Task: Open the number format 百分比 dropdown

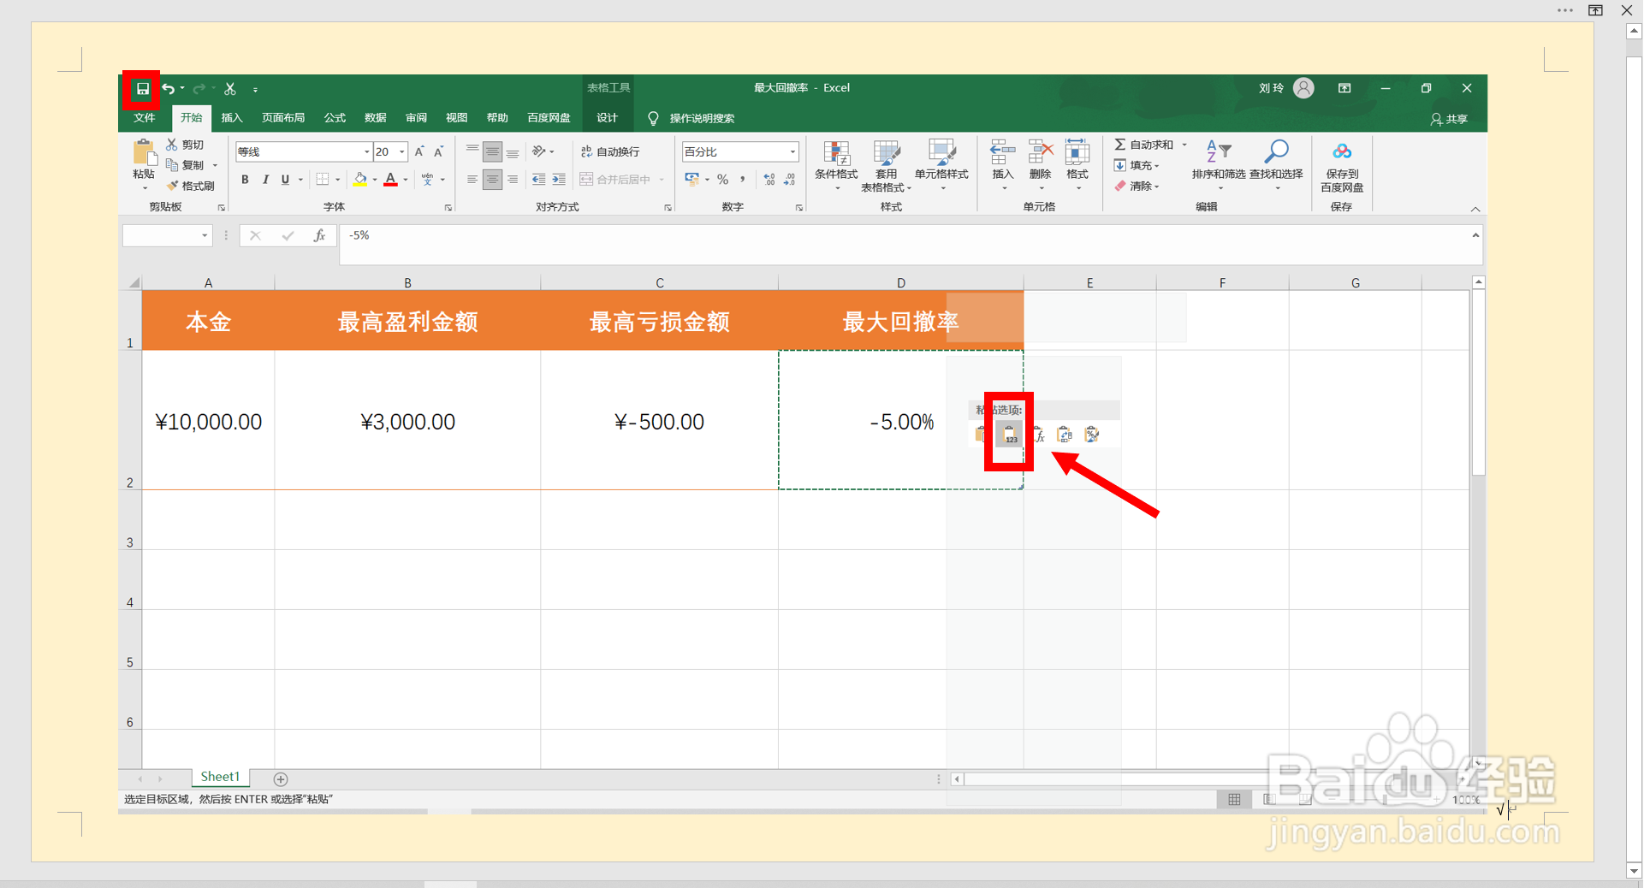Action: pos(792,151)
